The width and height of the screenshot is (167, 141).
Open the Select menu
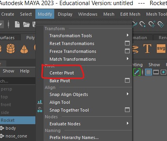(26, 14)
